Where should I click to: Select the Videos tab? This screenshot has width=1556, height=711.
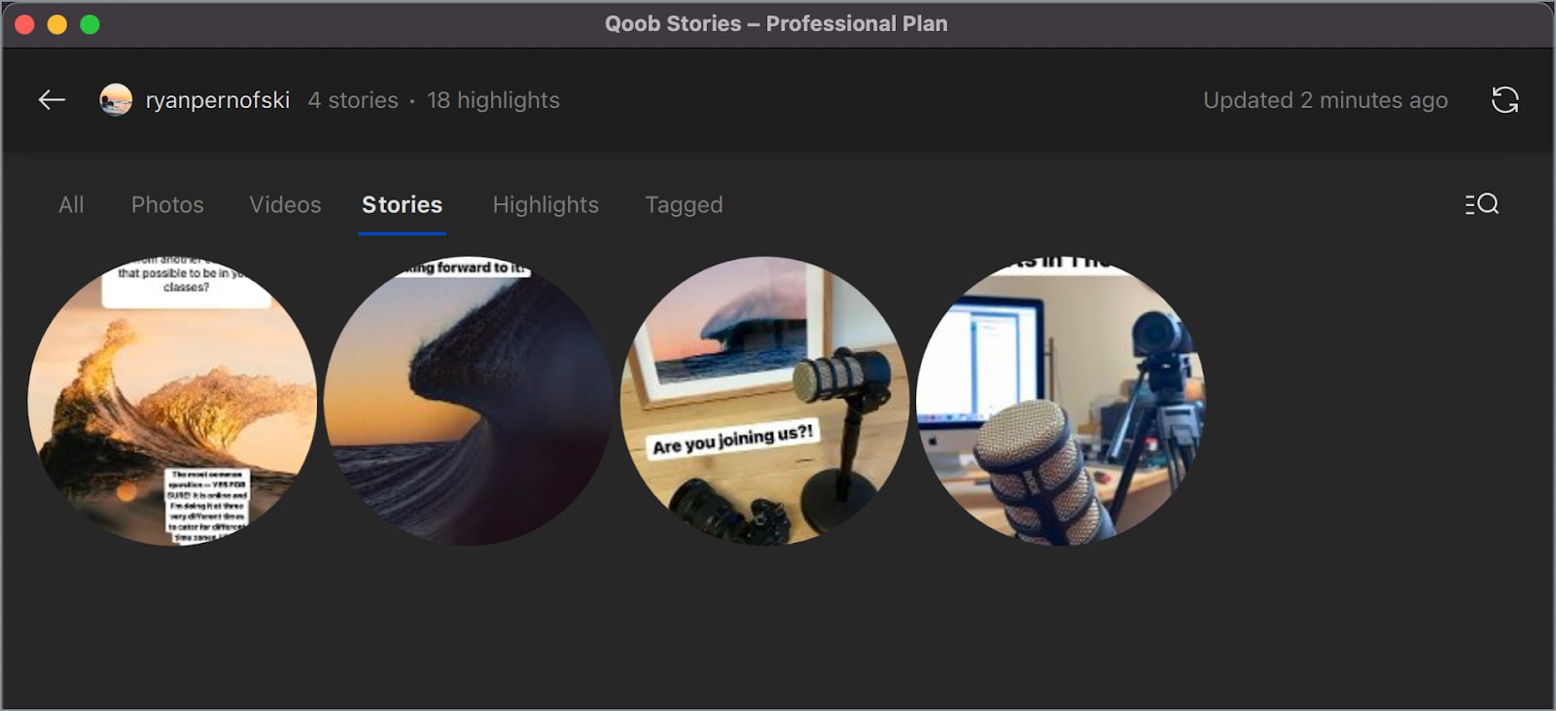(x=285, y=204)
